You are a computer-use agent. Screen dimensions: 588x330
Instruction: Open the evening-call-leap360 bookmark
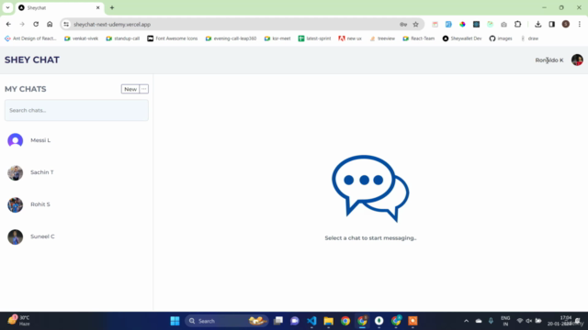tap(231, 38)
